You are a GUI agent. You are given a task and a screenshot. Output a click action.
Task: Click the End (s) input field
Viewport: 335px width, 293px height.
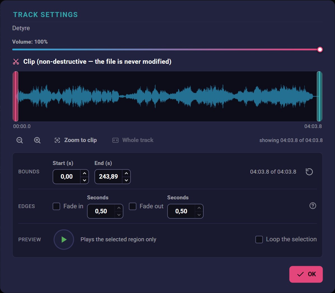108,177
